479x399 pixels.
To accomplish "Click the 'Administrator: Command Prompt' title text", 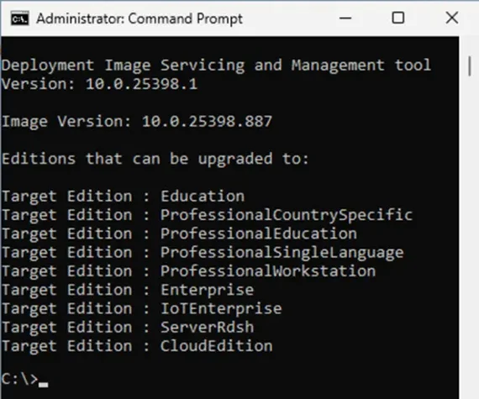I will 139,18.
